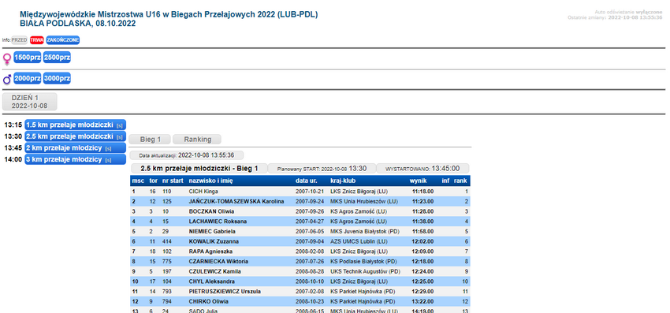Image resolution: width=670 pixels, height=313 pixels.
Task: Click the name CHYL Aleksandra
Action: coord(211,281)
